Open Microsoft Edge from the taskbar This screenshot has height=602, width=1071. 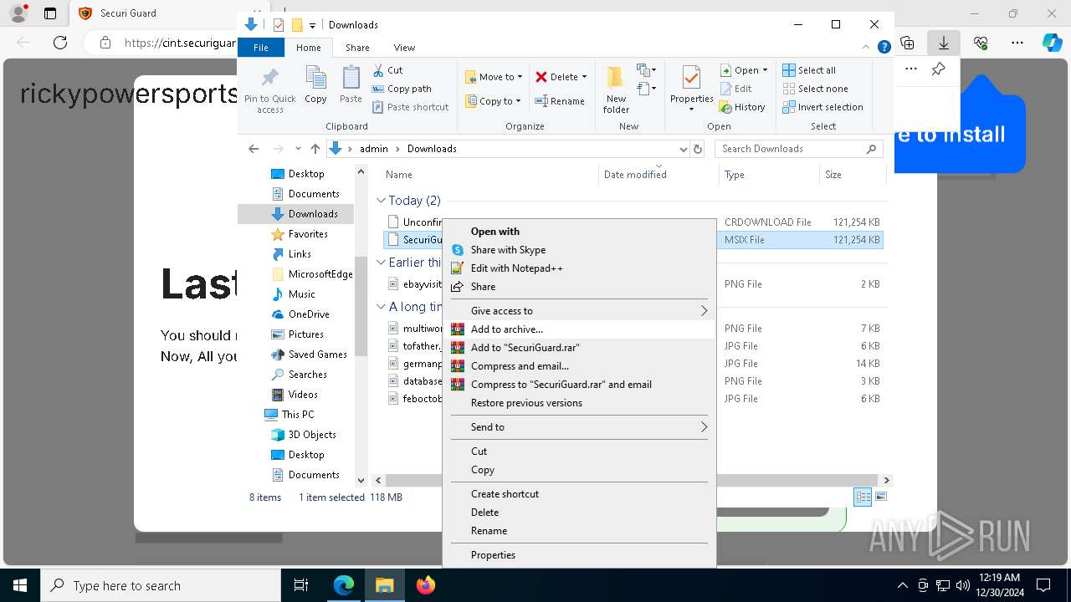point(344,585)
